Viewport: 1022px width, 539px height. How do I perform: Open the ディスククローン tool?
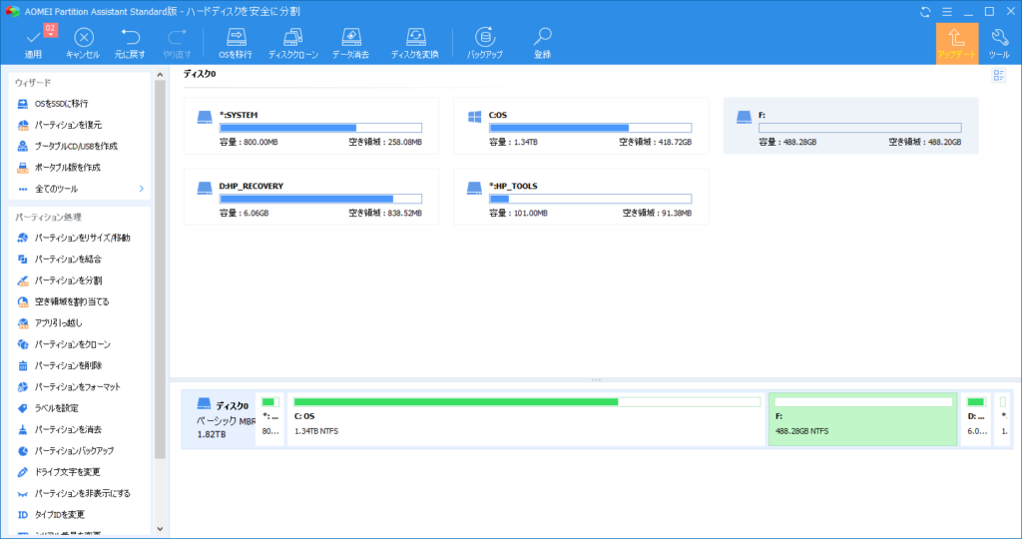(x=293, y=43)
